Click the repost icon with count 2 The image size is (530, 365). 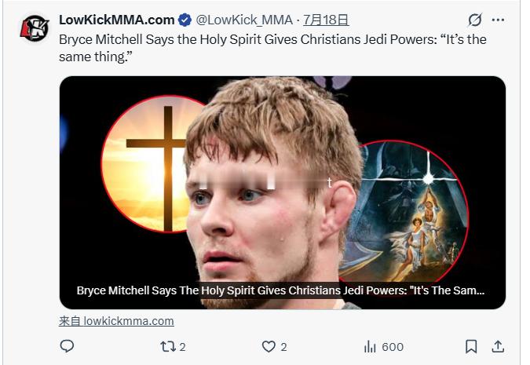pos(168,346)
